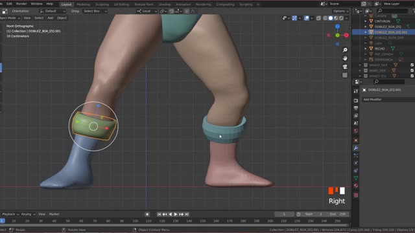Jump to the end frame button
This screenshot has height=233, width=415.
(187, 214)
